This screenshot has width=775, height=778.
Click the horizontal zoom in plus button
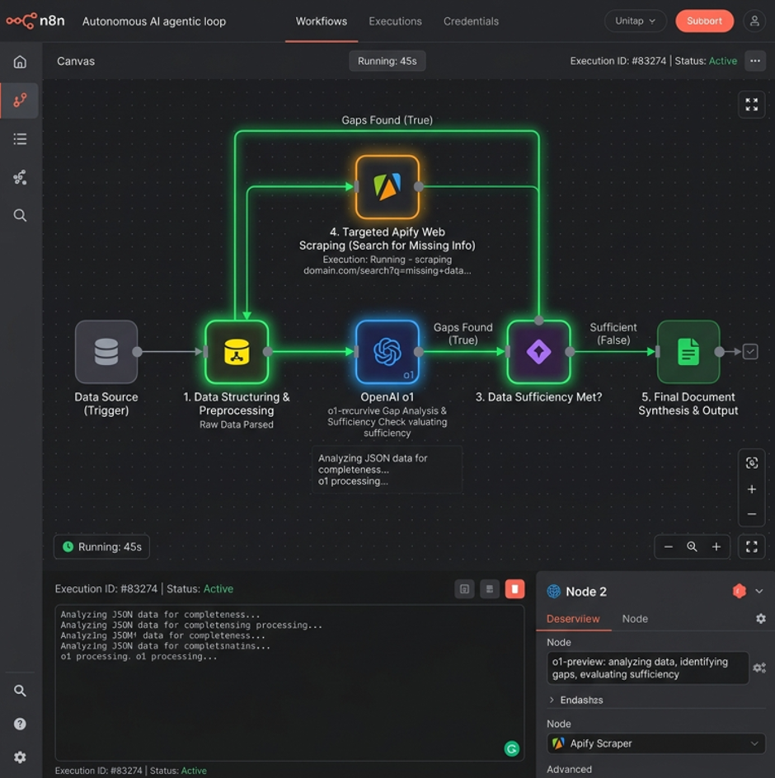coord(716,546)
